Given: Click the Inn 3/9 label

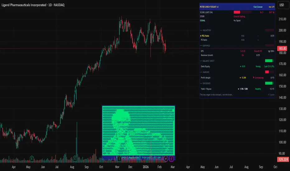Looking at the screenshot, I should coord(272,7).
